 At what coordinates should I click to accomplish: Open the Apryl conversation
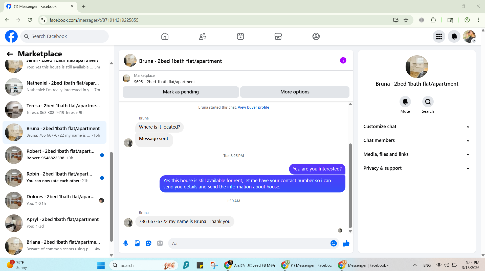click(54, 223)
